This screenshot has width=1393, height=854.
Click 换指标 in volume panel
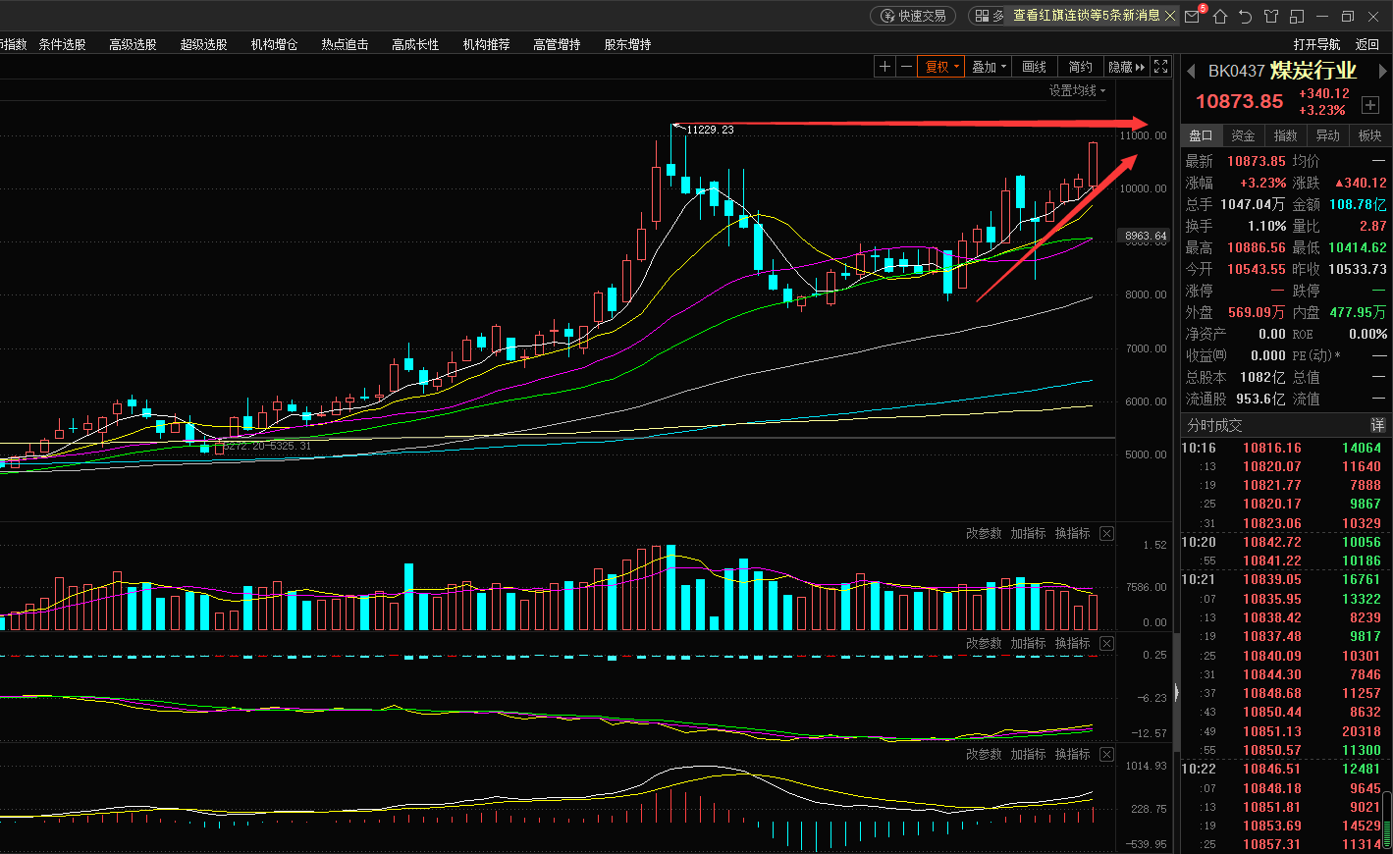tap(1072, 534)
